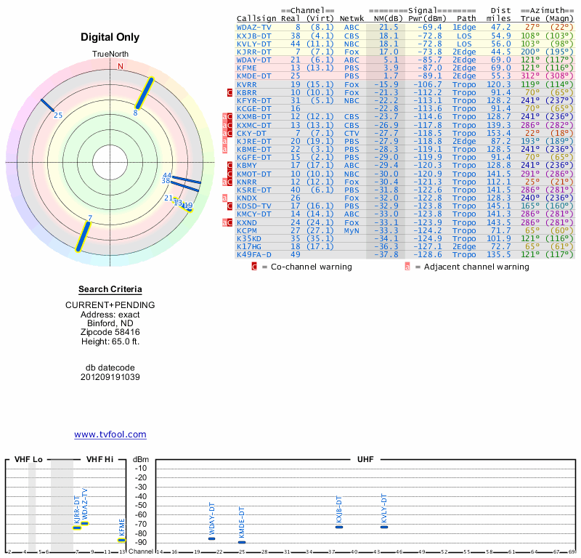Select the KXJB-DT callsign row

[254, 35]
